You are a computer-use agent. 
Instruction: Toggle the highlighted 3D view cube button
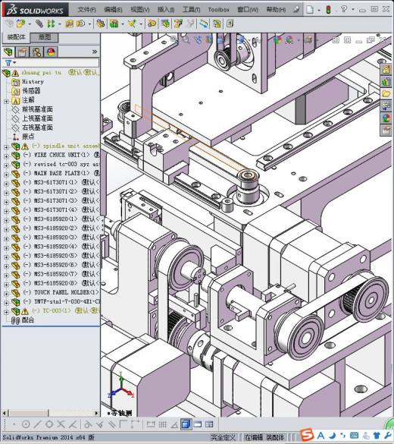pyautogui.click(x=186, y=424)
